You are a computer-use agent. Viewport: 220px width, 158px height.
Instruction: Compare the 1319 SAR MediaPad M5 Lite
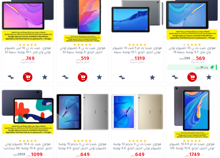(x=122, y=77)
